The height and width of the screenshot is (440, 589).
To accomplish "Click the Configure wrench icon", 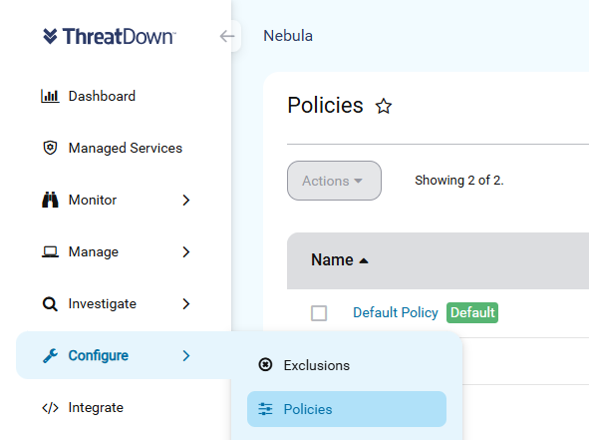I will pyautogui.click(x=50, y=355).
